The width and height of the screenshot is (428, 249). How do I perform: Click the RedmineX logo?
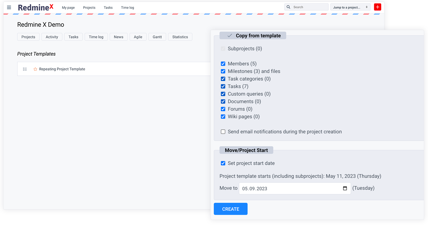click(36, 7)
